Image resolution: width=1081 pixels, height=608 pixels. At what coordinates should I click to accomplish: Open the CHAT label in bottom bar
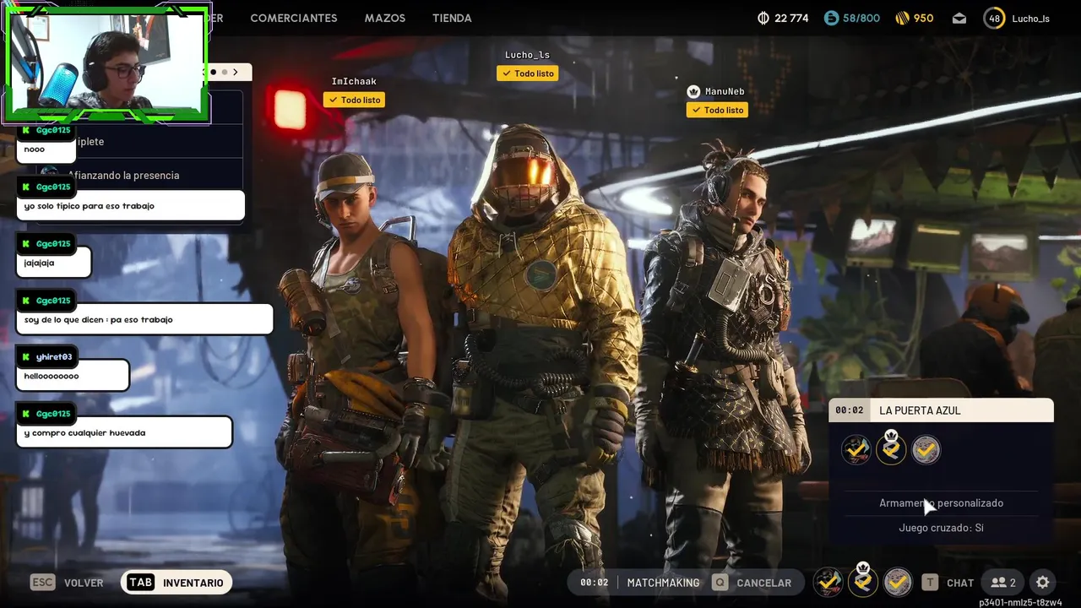click(960, 583)
